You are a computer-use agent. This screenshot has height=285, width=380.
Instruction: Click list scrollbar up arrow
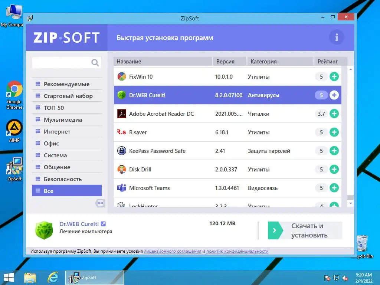[x=350, y=69]
